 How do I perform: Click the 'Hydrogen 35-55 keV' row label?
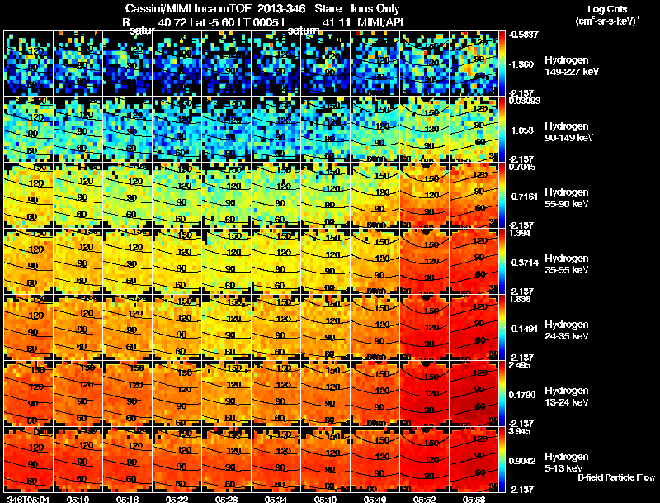(x=567, y=264)
